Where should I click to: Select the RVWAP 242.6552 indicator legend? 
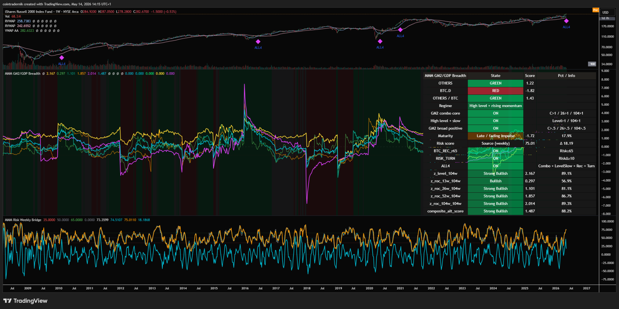(x=18, y=26)
